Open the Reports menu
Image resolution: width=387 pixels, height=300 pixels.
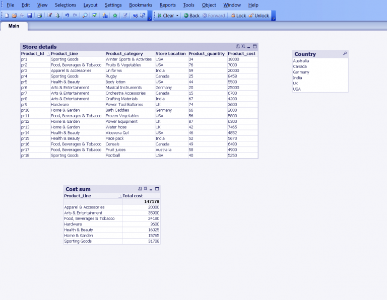[168, 5]
